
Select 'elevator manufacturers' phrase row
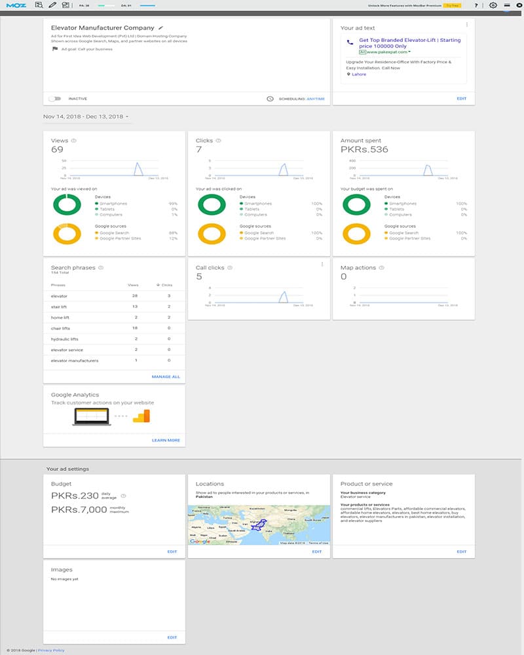(x=114, y=360)
